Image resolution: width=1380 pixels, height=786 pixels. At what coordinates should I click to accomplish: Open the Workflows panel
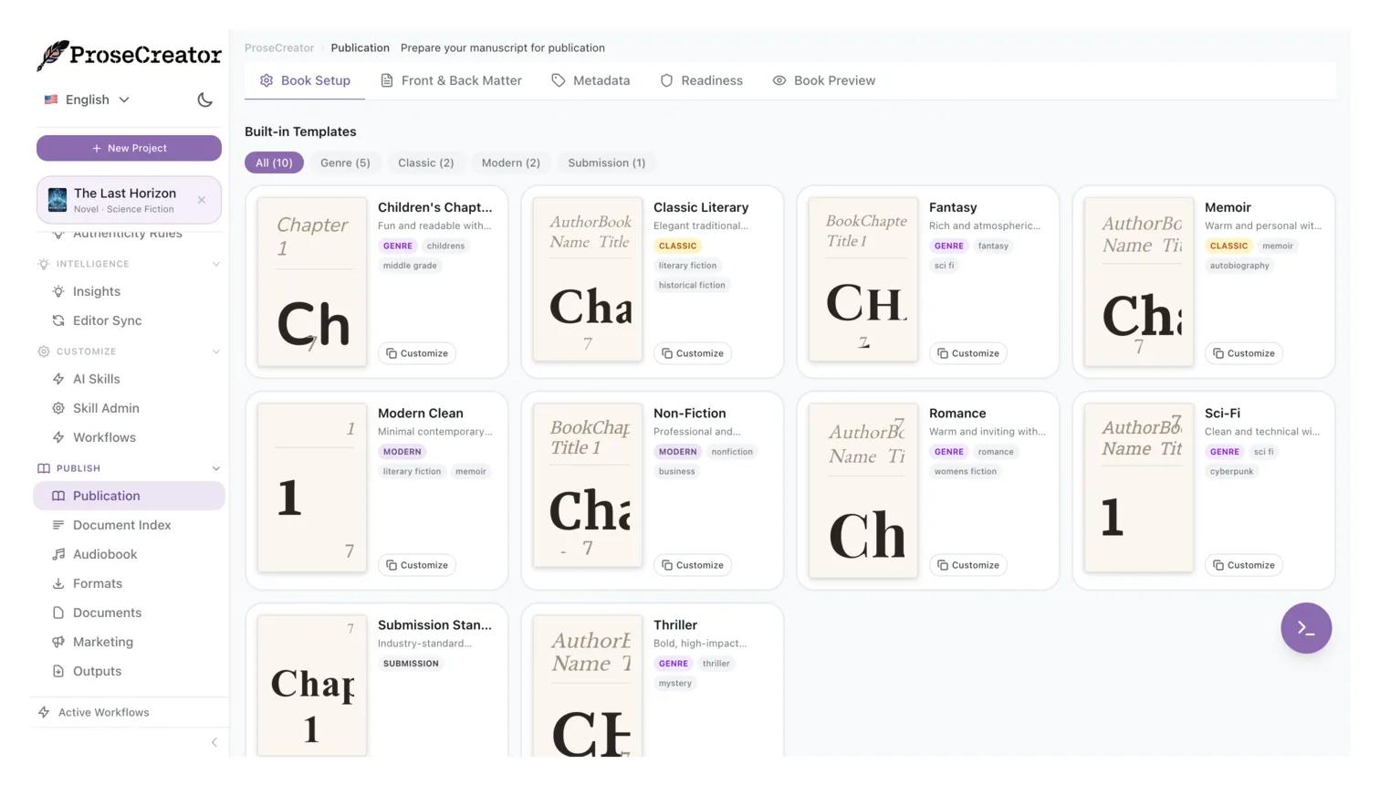tap(104, 438)
